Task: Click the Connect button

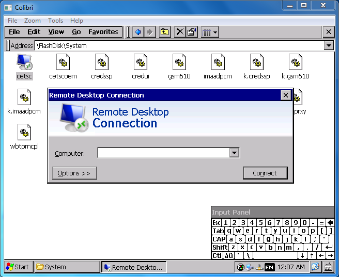Action: [x=265, y=173]
